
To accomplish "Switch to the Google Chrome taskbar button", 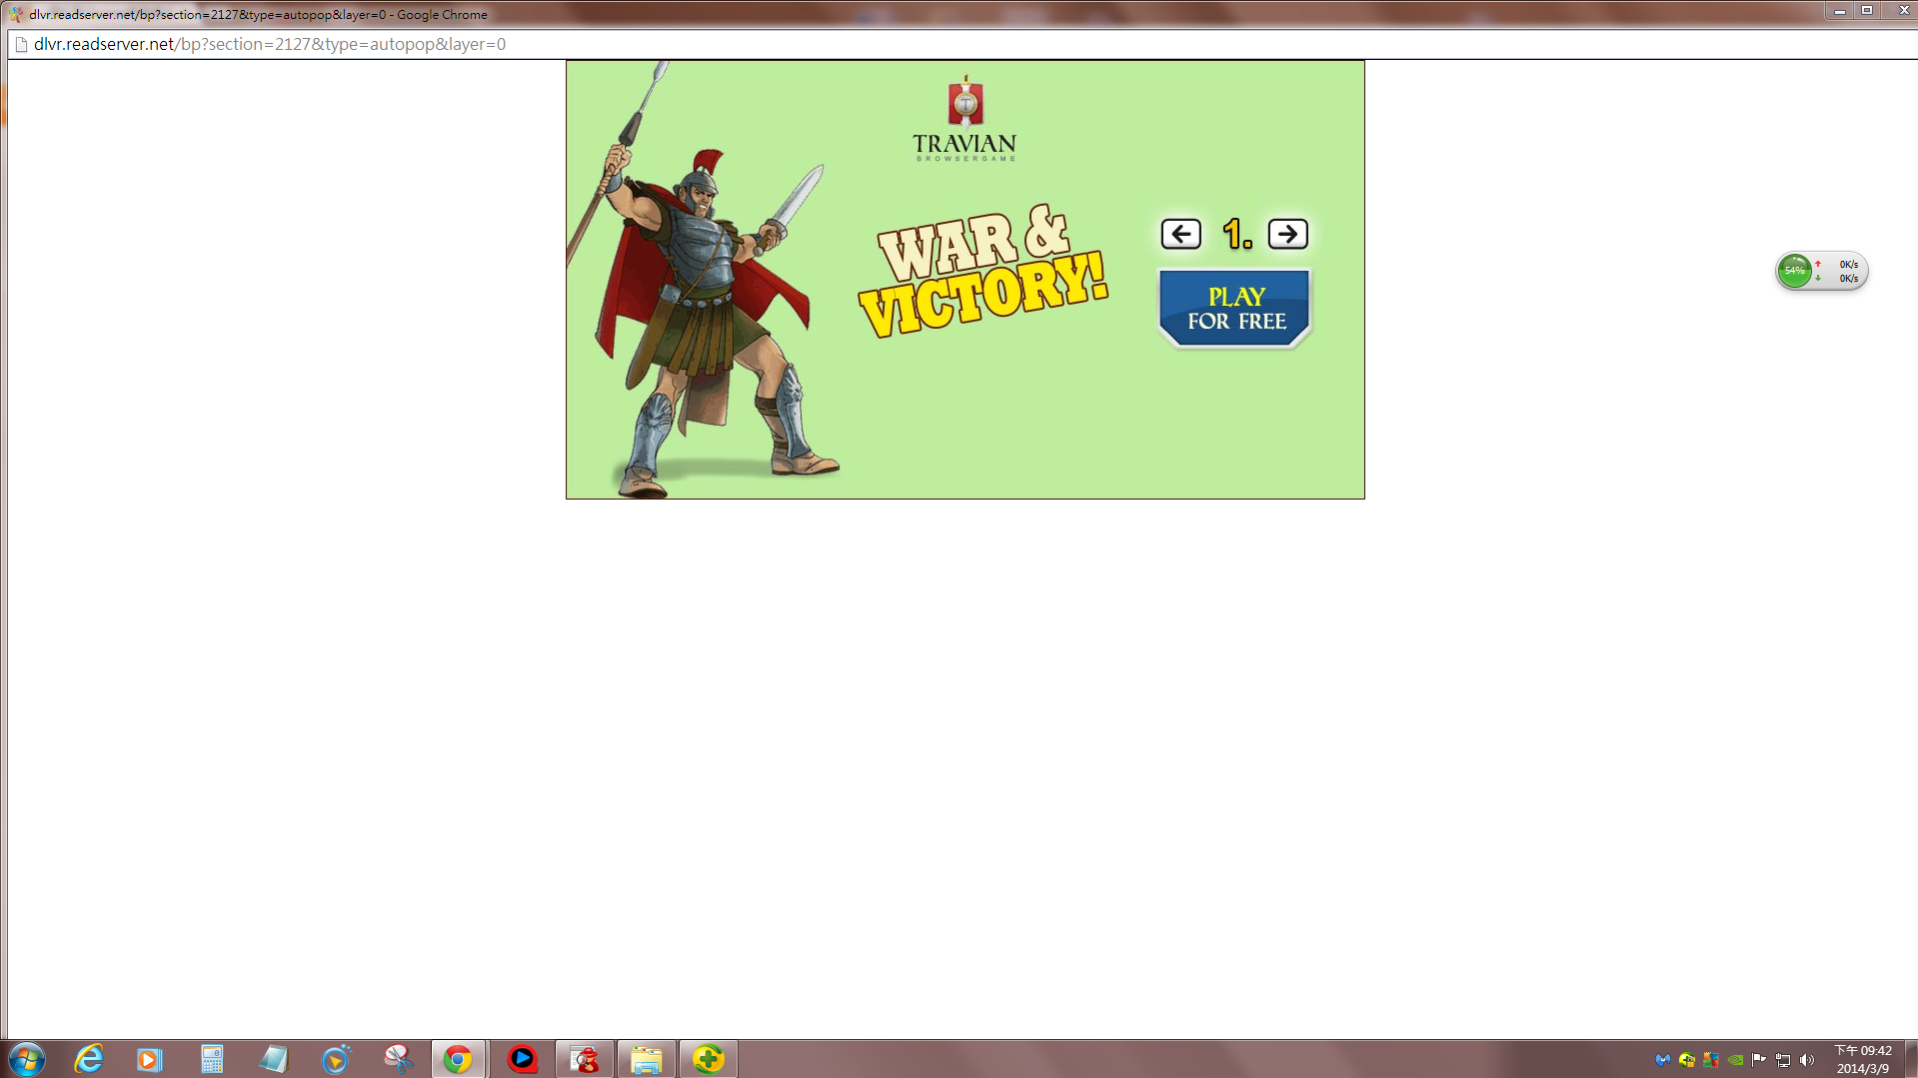I will (x=459, y=1059).
